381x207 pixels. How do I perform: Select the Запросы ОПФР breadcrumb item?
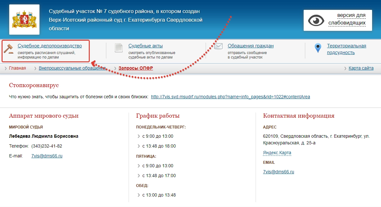click(x=136, y=68)
